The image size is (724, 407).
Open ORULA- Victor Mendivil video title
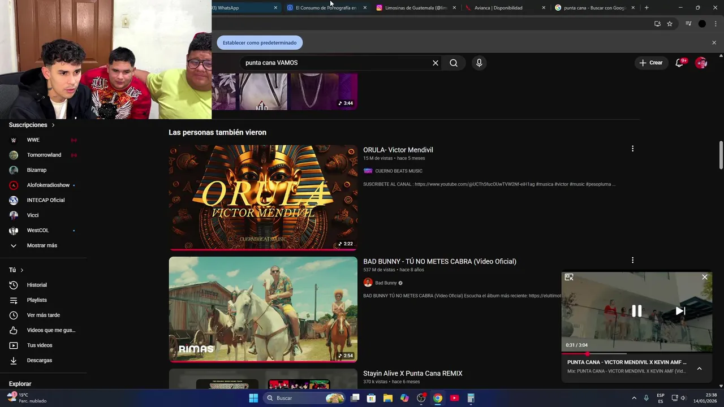pos(398,150)
